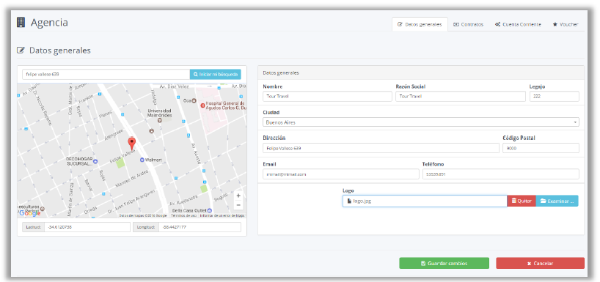
Task: Click the red location pin on map
Action: (131, 144)
